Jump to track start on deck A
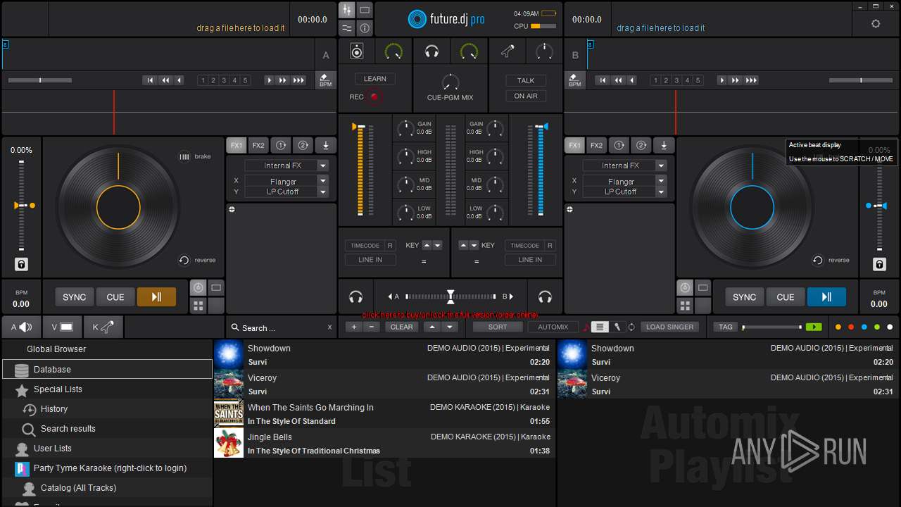901x507 pixels. (150, 80)
